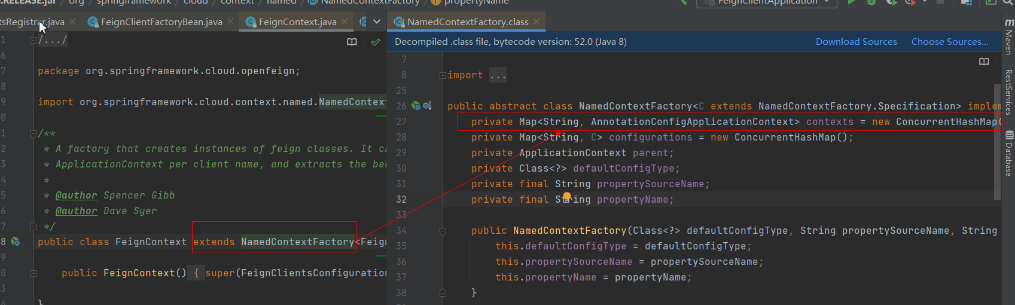
Task: Click the 'defaultConfigType' field on line 30
Action: [624, 169]
